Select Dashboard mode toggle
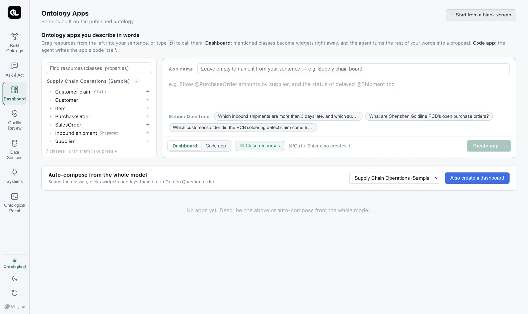Screen dimensions: 528x314 (x=185, y=146)
